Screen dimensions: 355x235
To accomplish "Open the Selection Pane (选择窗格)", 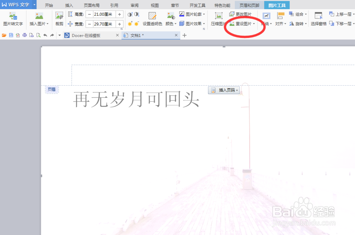I will coord(318,20).
